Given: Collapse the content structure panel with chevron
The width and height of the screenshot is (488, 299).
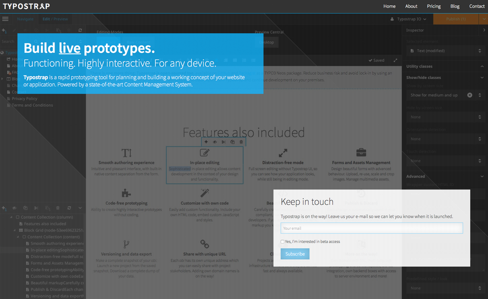Looking at the screenshot, I should [80, 208].
